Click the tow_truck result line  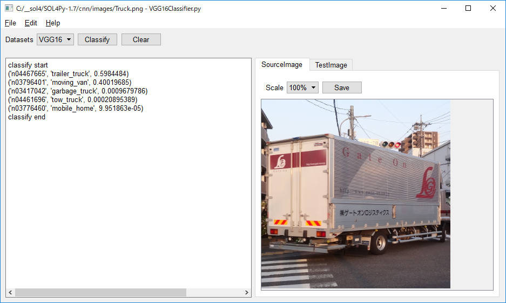point(72,100)
